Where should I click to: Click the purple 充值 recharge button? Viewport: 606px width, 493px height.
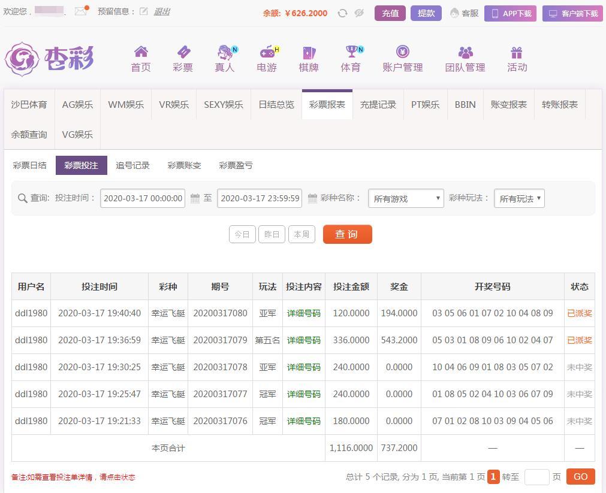[x=390, y=13]
